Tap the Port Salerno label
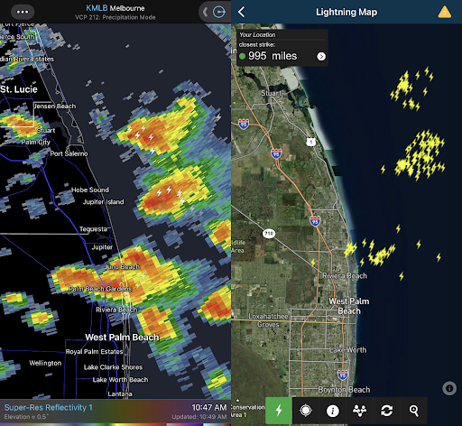 pyautogui.click(x=69, y=153)
